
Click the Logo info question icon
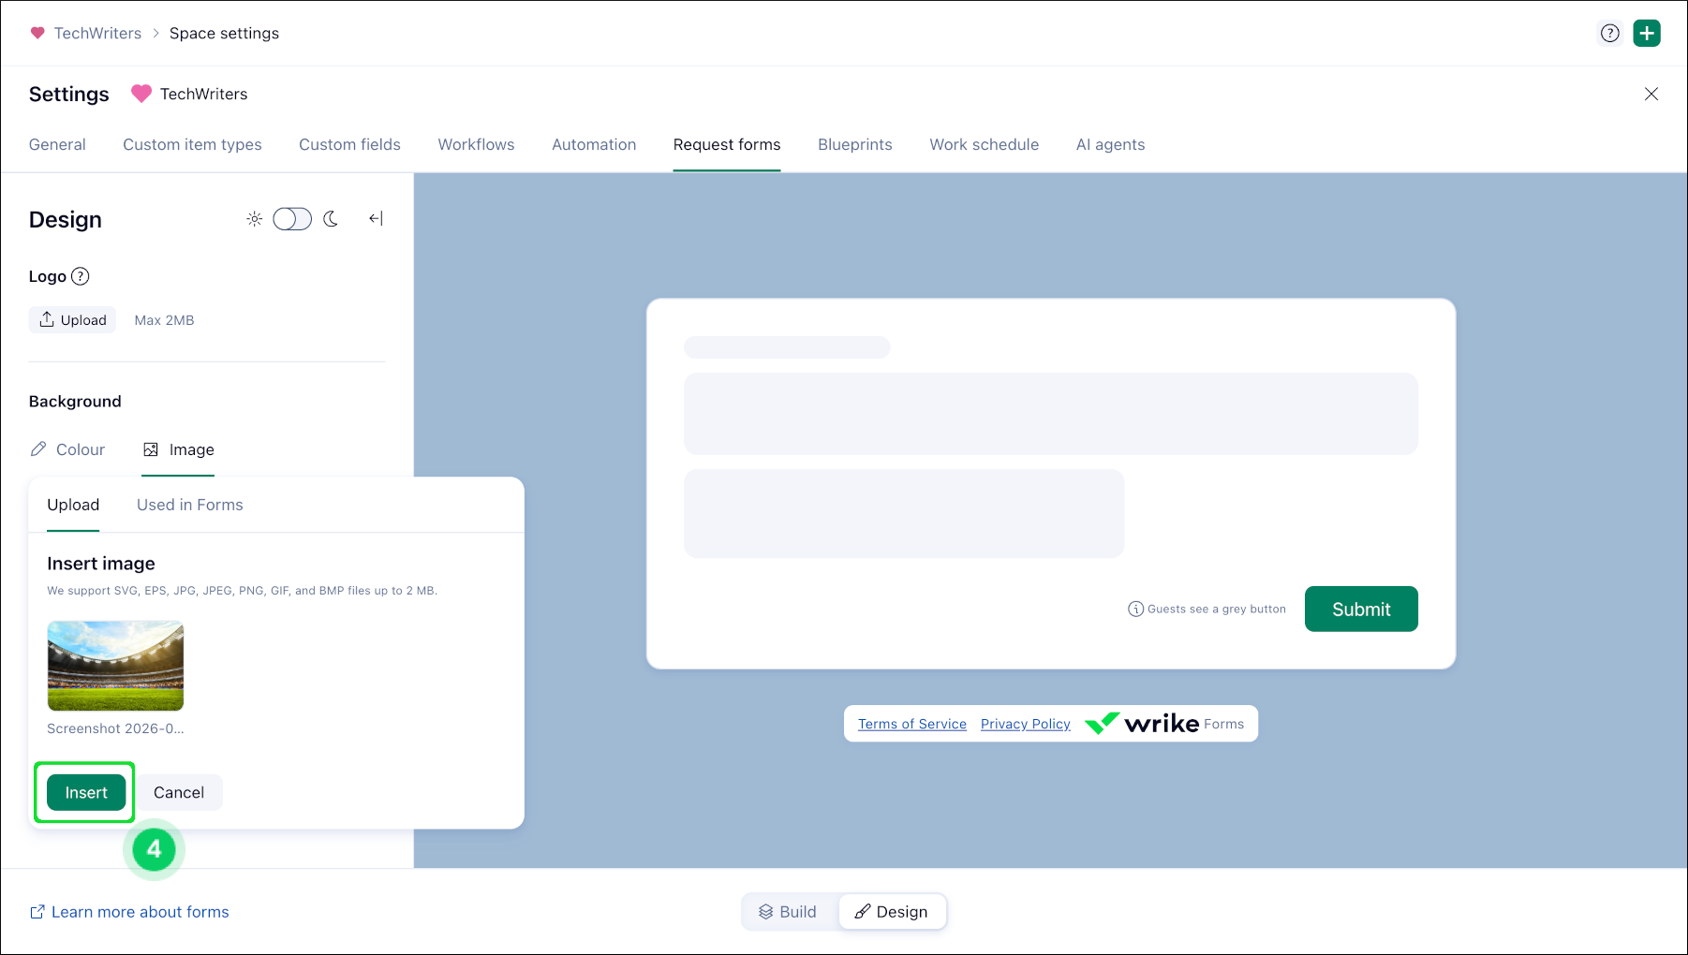click(81, 276)
